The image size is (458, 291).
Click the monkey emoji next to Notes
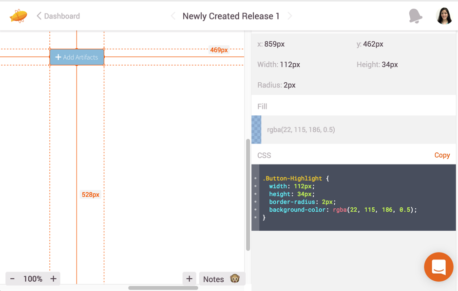point(234,279)
